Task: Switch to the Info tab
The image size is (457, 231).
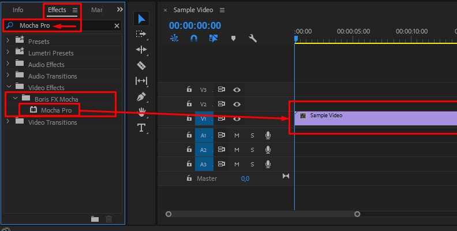Action: point(18,10)
